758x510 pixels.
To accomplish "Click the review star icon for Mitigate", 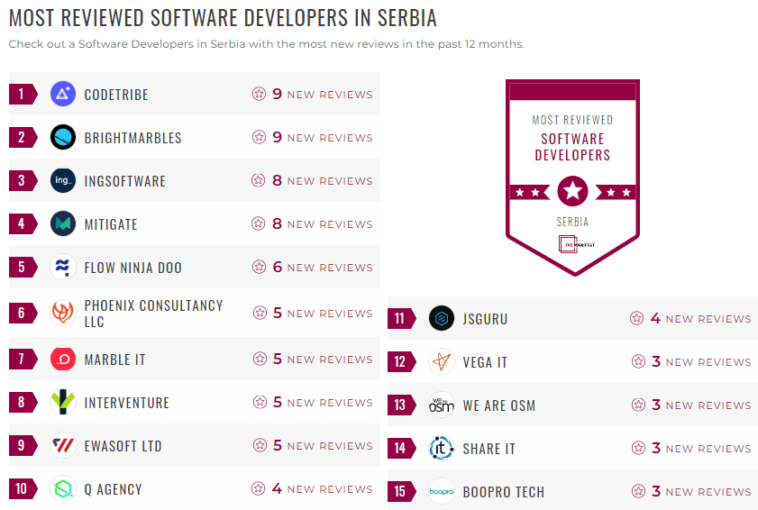I will (259, 223).
